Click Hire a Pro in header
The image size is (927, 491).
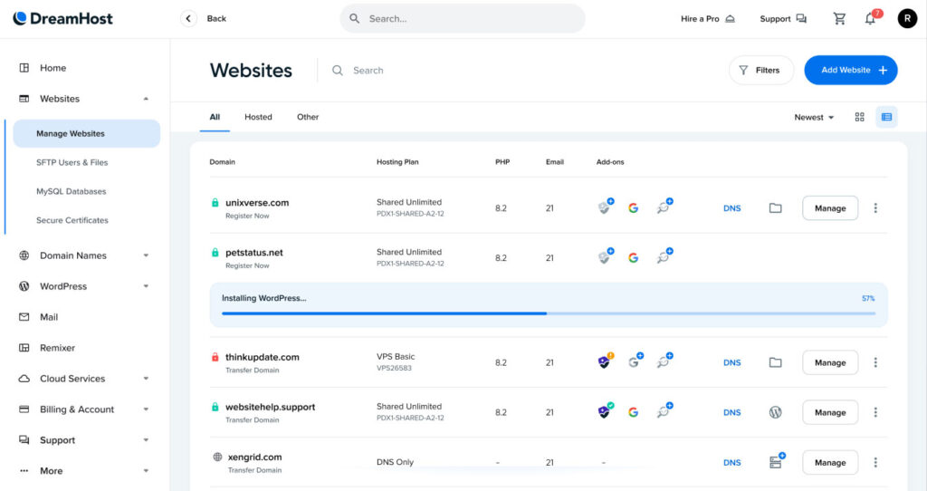pyautogui.click(x=708, y=19)
